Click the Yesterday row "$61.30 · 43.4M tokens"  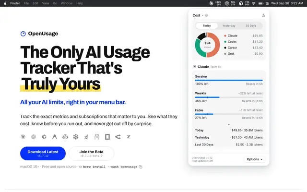(247, 138)
